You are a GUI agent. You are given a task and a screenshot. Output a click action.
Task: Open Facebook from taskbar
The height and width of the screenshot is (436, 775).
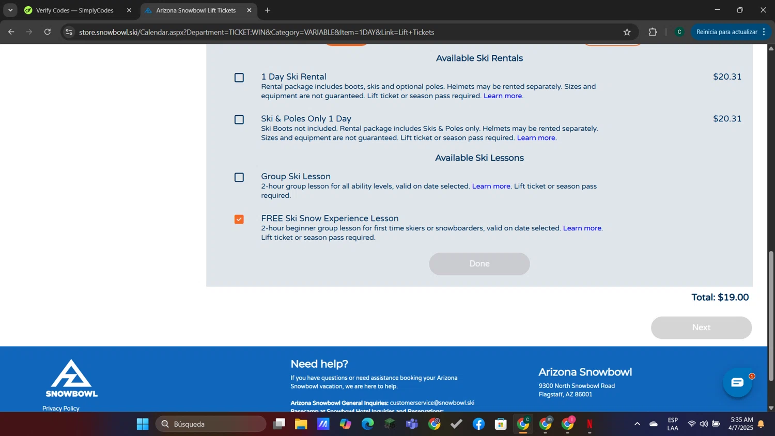(479, 424)
